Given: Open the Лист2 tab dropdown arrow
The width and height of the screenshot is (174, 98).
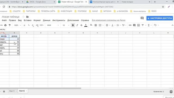Looking at the screenshot, I should (x=26, y=91).
